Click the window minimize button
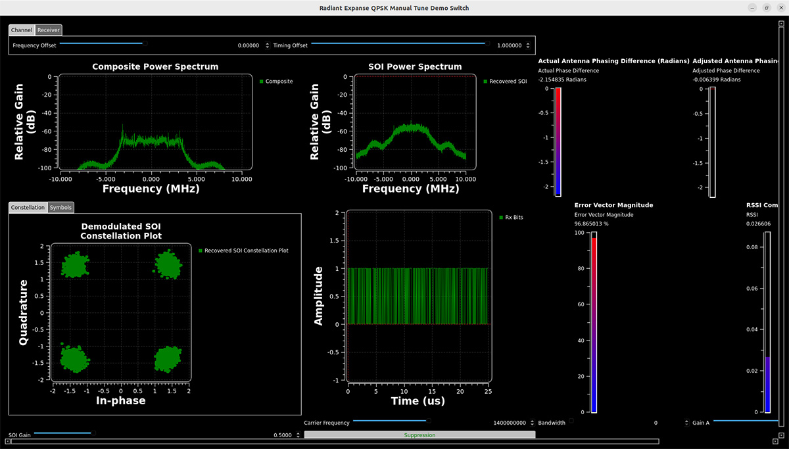Image resolution: width=789 pixels, height=449 pixels. click(752, 8)
